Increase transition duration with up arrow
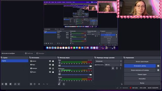Viewport: 162px width, 91px height. click(121, 64)
